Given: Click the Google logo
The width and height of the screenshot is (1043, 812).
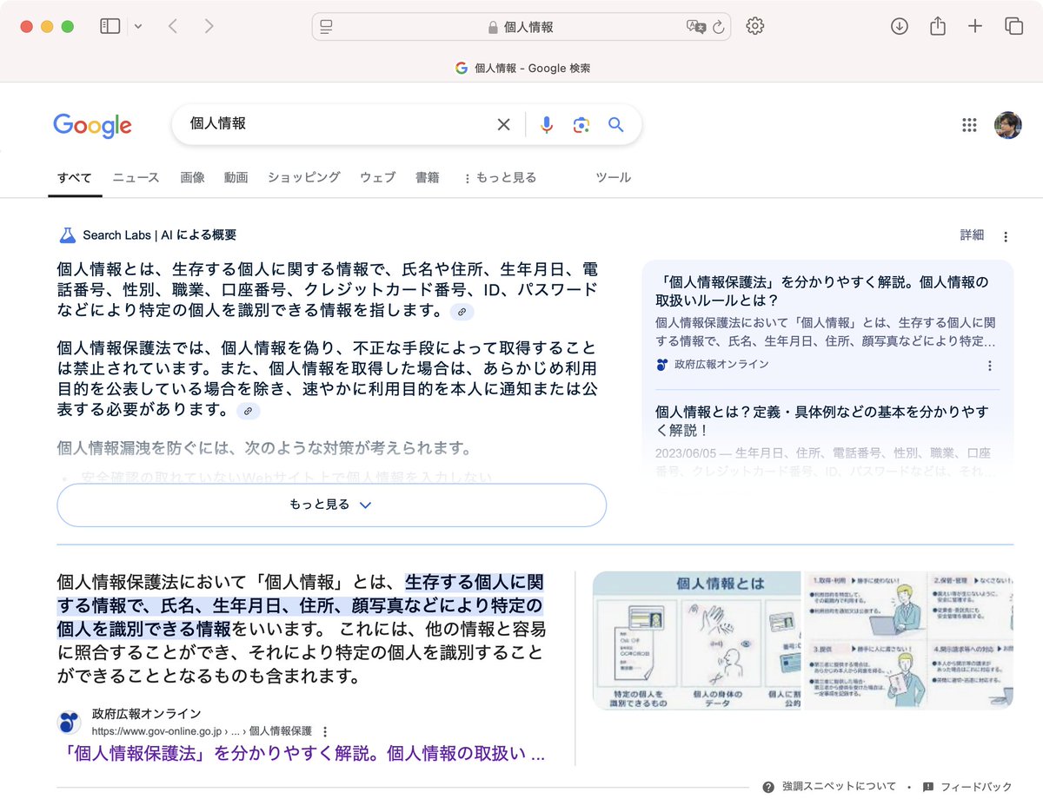Looking at the screenshot, I should [x=92, y=125].
